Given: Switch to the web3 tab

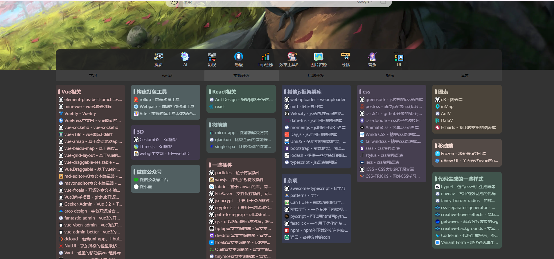Looking at the screenshot, I should click(x=167, y=75).
